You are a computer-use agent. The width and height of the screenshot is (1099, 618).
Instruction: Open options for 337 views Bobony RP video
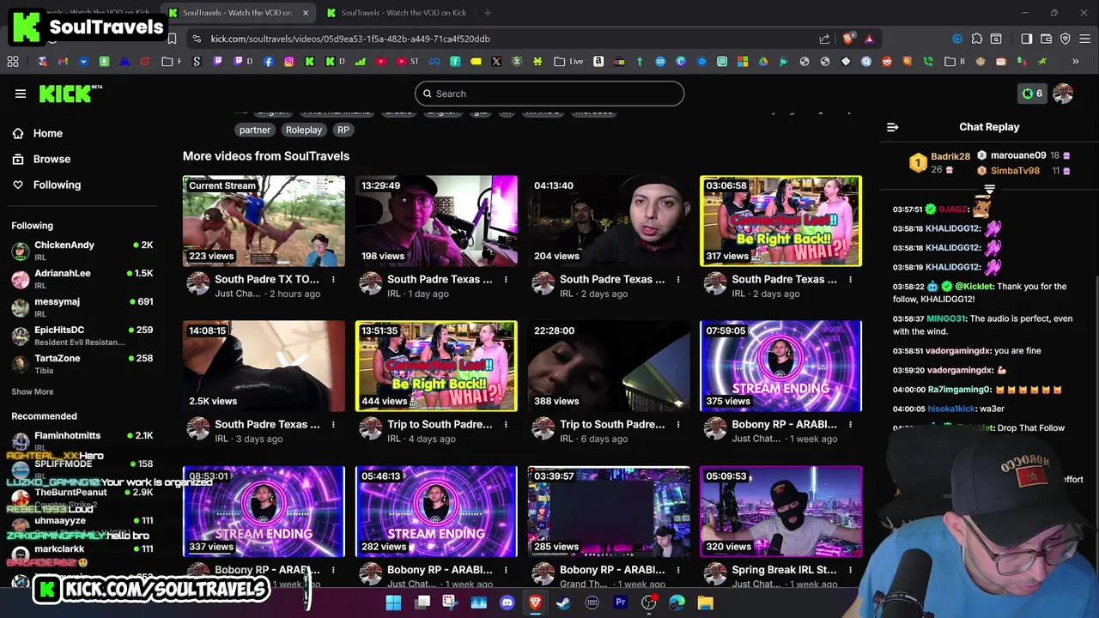[x=333, y=570]
